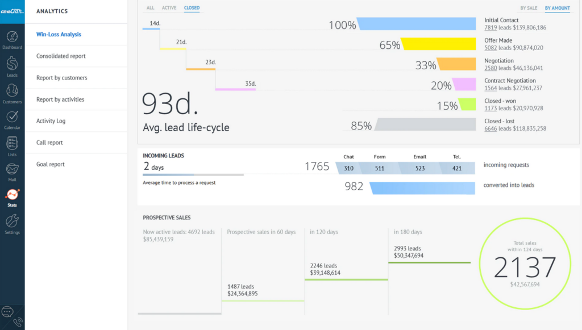Select the ALL leads filter

pos(150,7)
